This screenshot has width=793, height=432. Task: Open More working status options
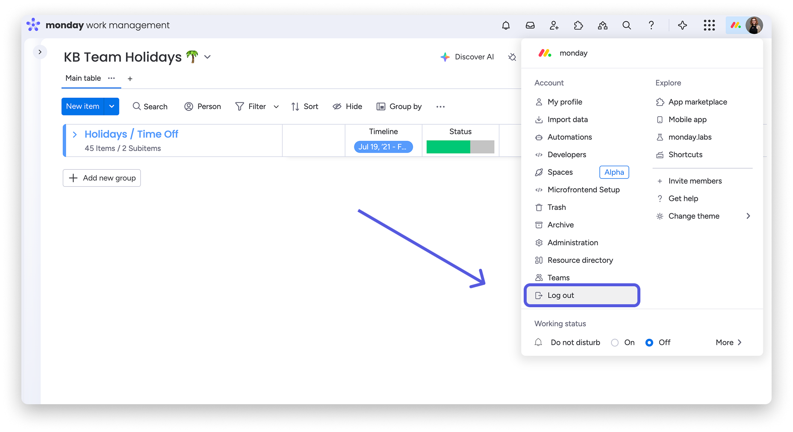(728, 343)
